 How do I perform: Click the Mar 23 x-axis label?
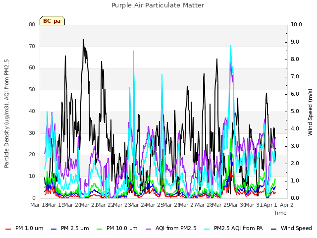pyautogui.click(x=121, y=205)
